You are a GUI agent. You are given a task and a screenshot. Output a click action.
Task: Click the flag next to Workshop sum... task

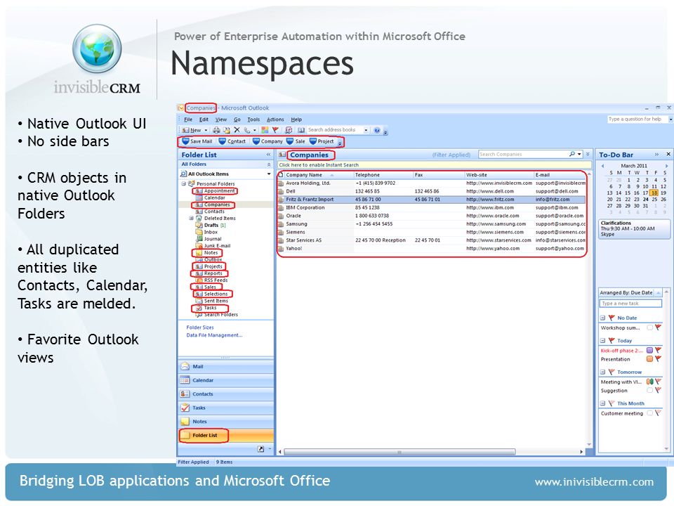(x=658, y=327)
